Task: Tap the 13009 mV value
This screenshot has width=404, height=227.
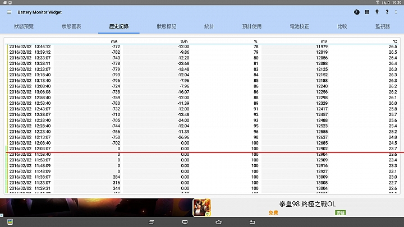Action: coord(322,177)
